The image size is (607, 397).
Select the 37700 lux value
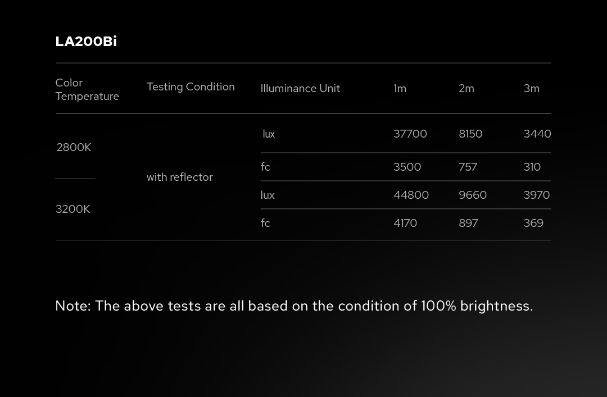click(410, 134)
